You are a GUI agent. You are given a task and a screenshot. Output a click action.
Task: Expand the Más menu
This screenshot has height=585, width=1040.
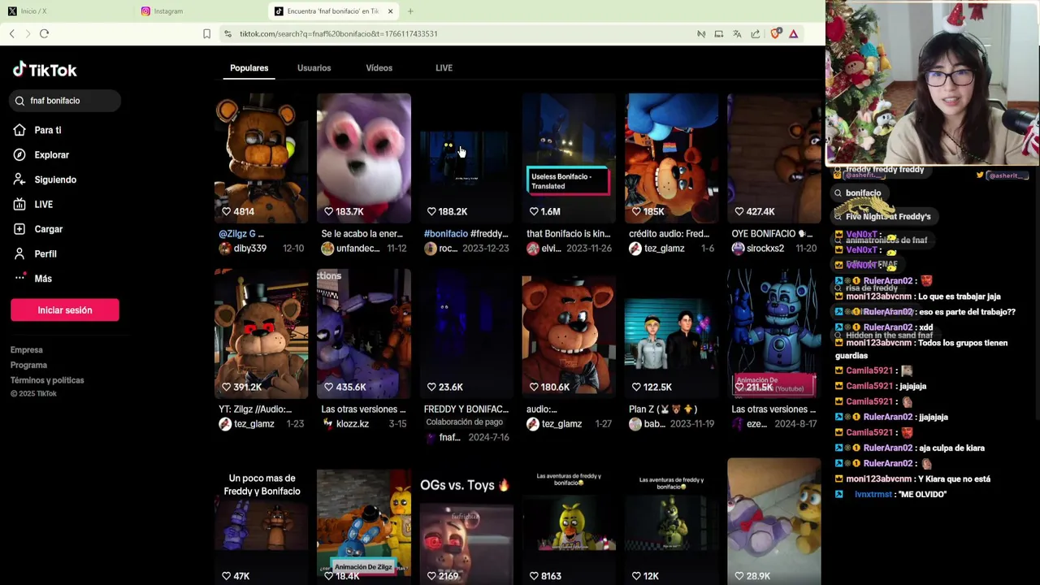click(x=43, y=279)
